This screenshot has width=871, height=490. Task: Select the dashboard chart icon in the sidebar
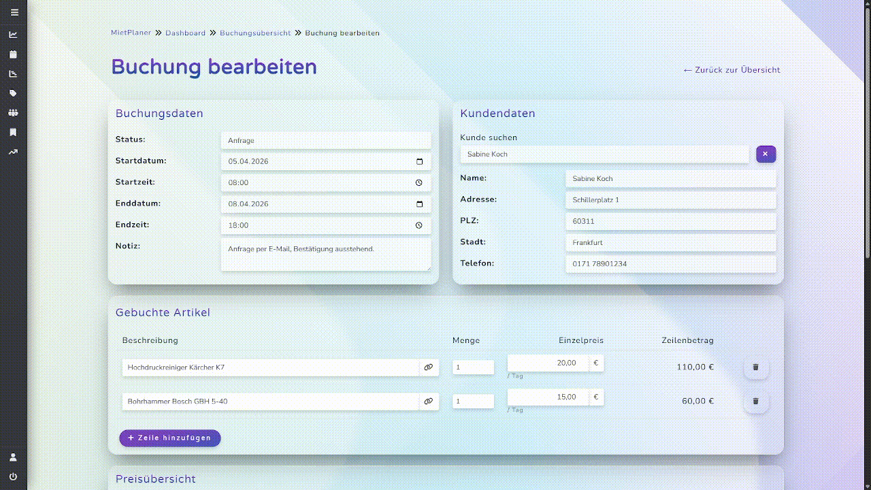14,33
